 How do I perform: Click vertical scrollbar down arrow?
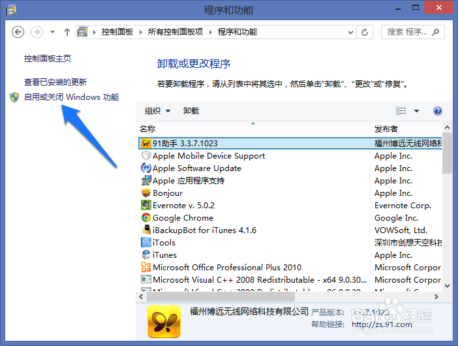click(447, 286)
